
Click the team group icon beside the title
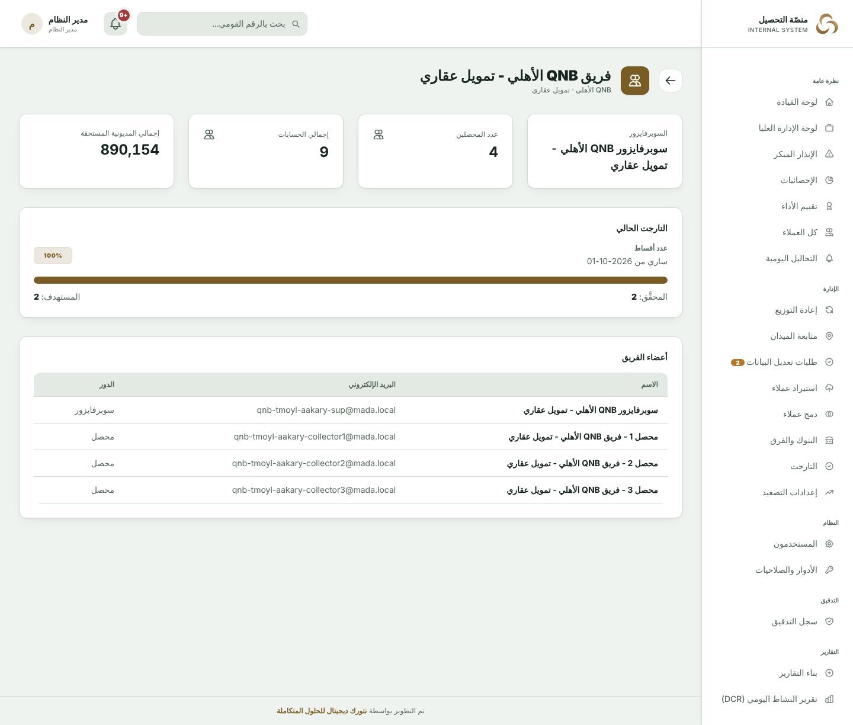tap(635, 81)
